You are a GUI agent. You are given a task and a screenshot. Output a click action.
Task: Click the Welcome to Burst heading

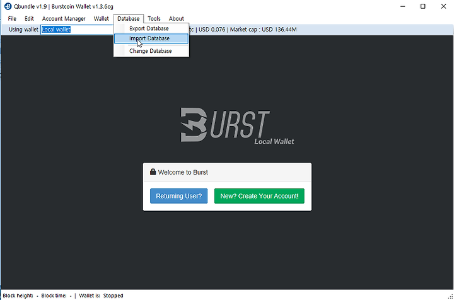click(x=183, y=173)
